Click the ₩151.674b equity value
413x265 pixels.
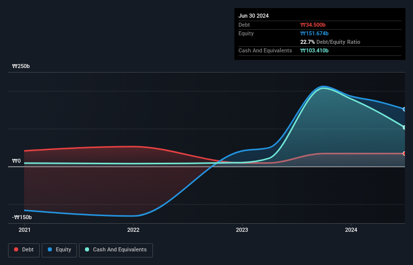coord(314,33)
